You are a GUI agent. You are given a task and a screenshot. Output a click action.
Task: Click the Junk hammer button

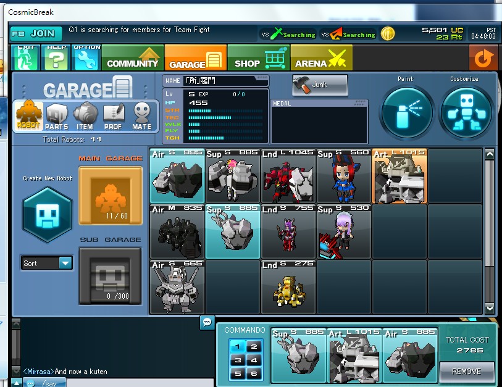click(x=320, y=85)
